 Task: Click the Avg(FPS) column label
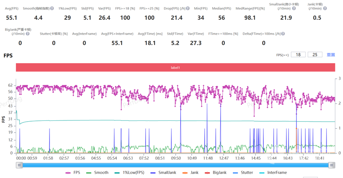(11, 8)
